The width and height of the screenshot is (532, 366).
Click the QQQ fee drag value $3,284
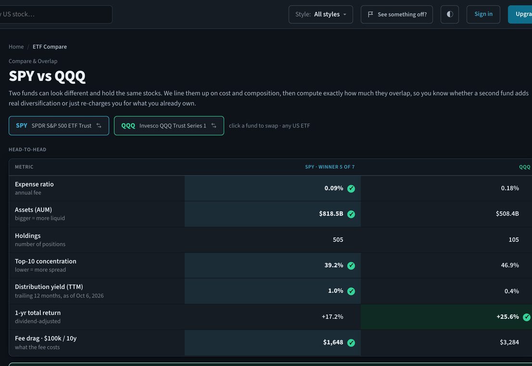pyautogui.click(x=509, y=342)
